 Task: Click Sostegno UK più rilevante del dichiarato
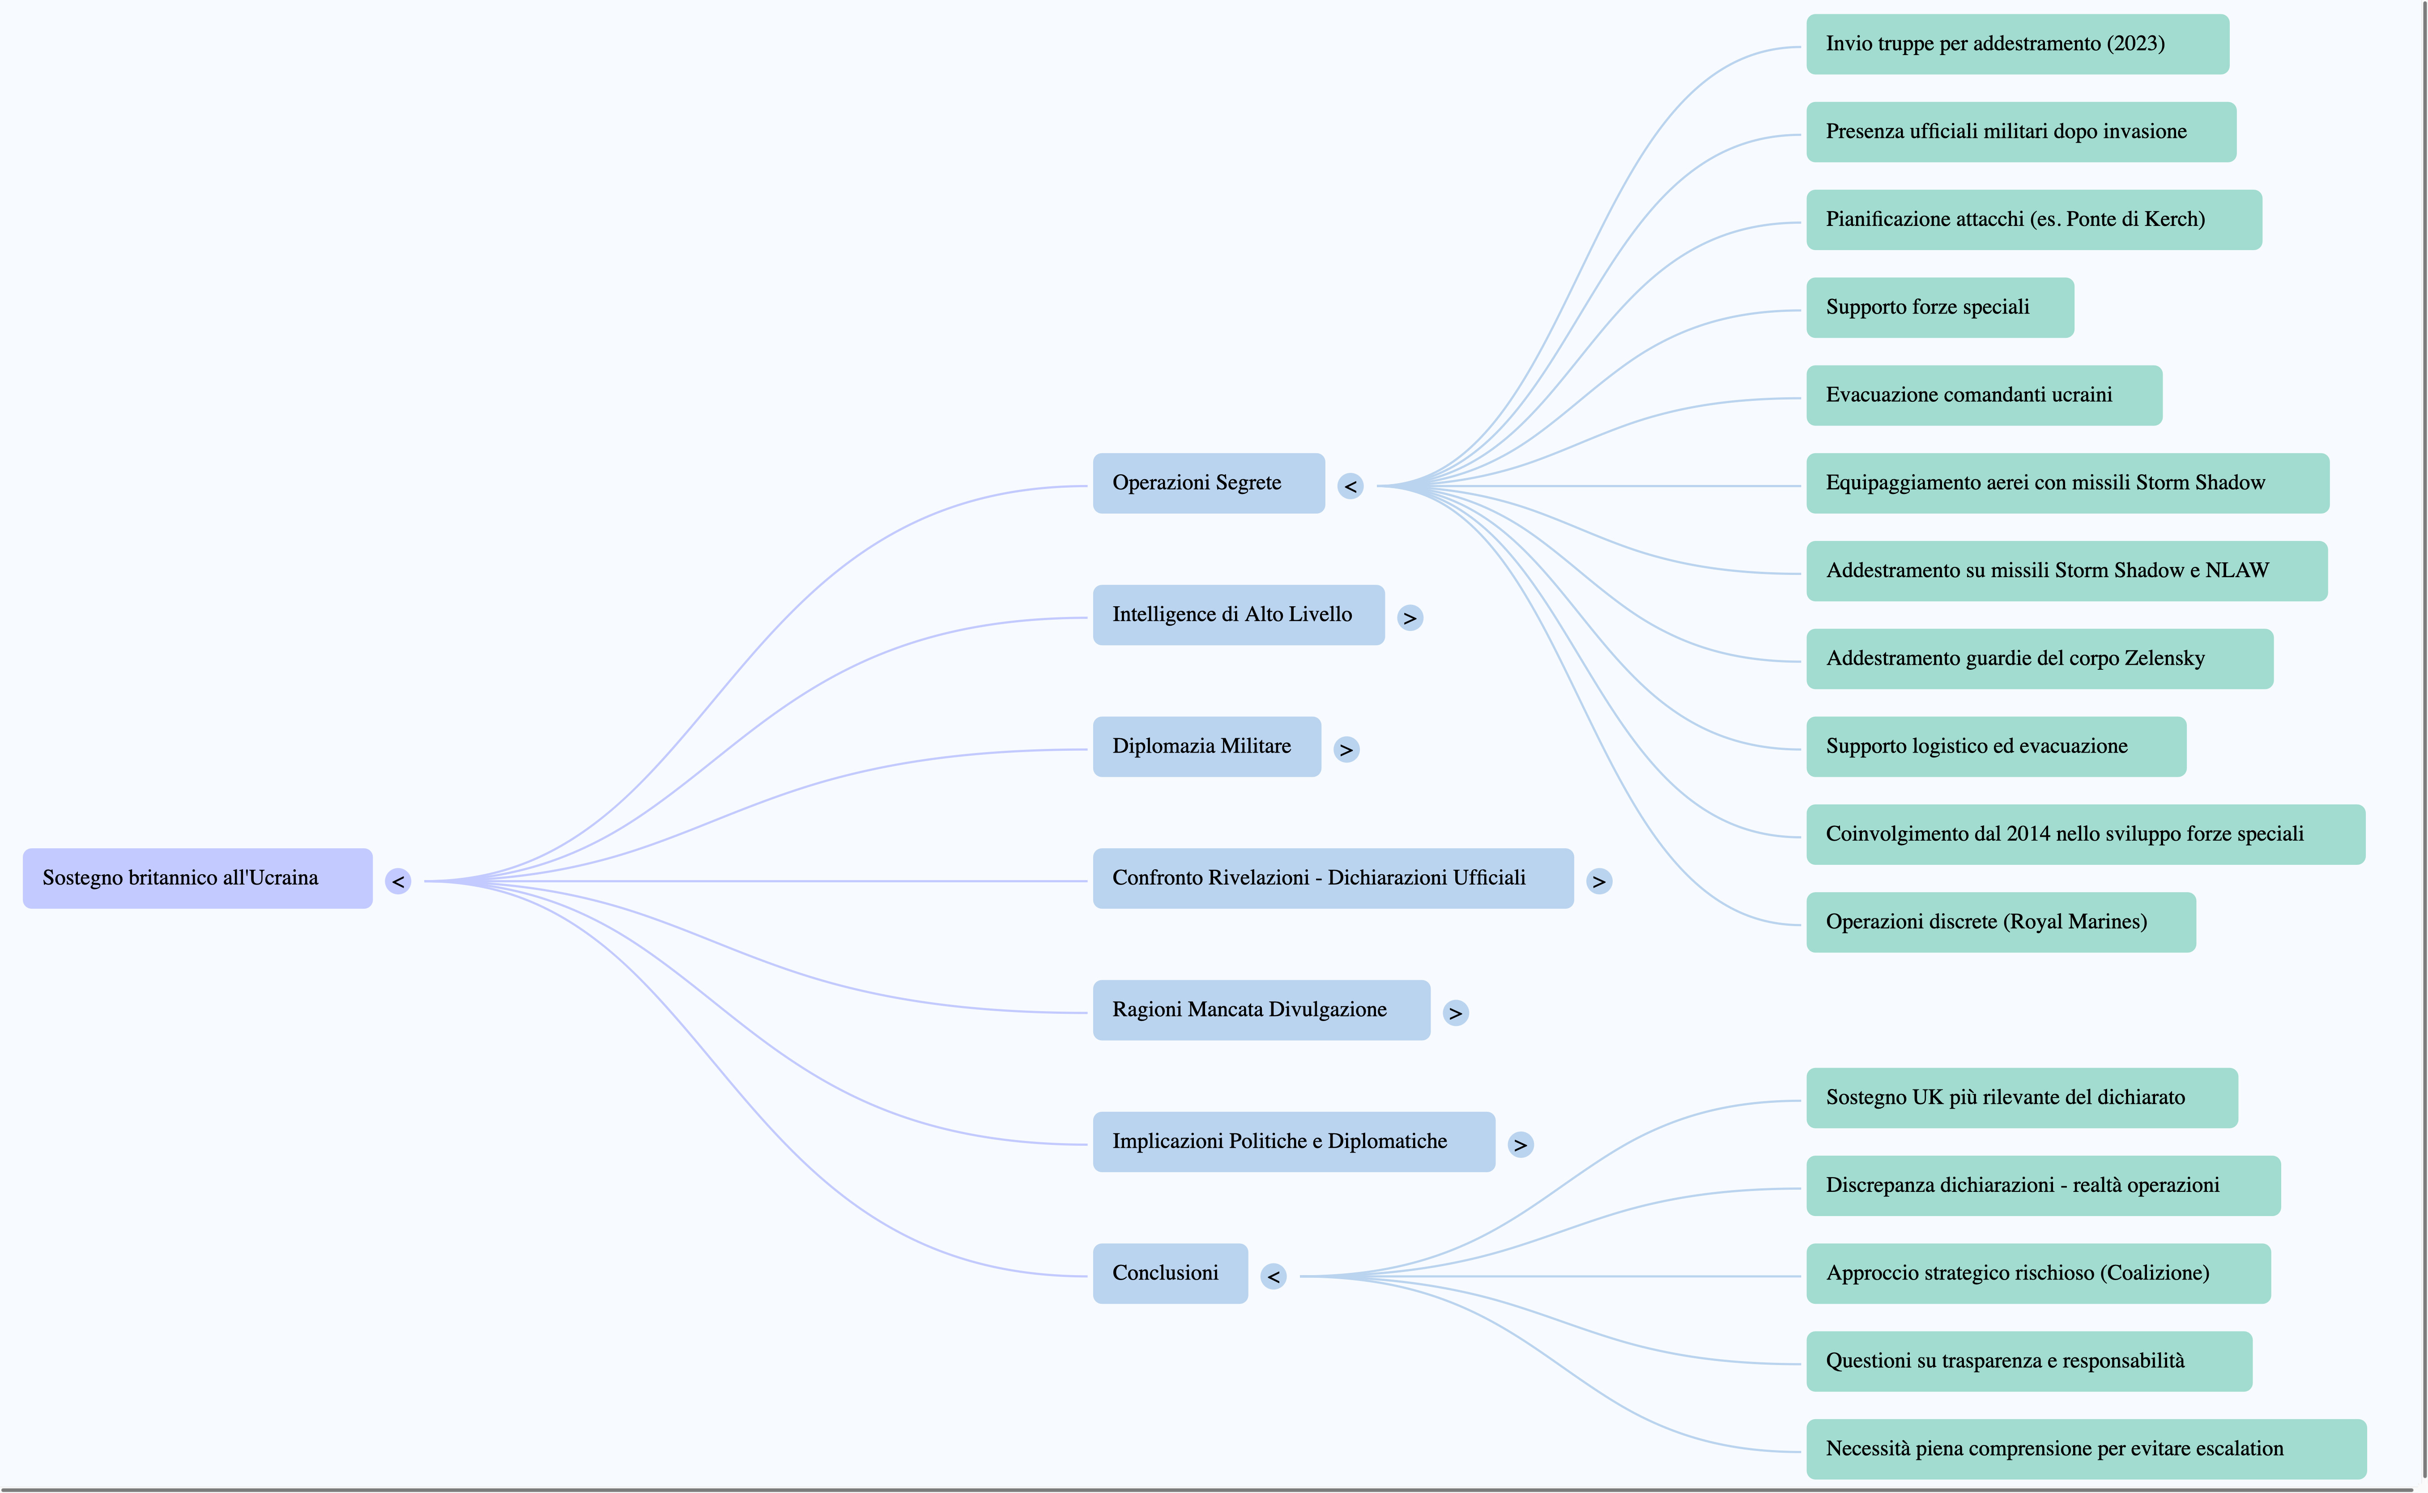pyautogui.click(x=2022, y=1097)
